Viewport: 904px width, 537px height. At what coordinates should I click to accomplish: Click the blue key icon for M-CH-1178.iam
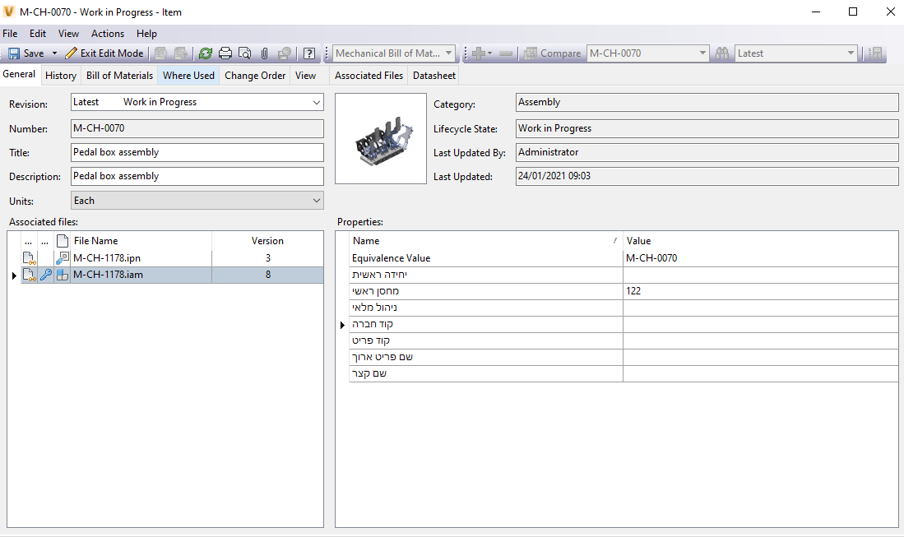point(45,275)
